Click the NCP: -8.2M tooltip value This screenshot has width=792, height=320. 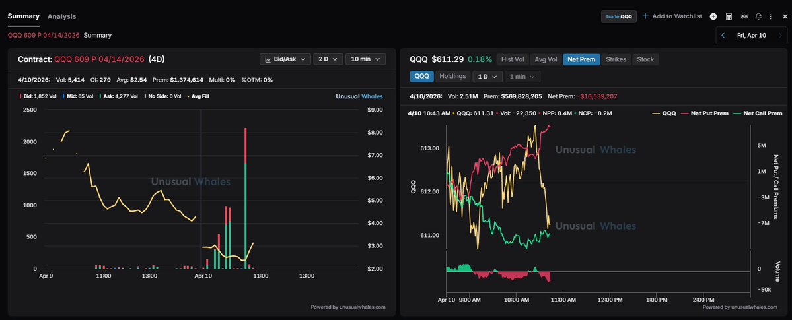[x=595, y=113]
